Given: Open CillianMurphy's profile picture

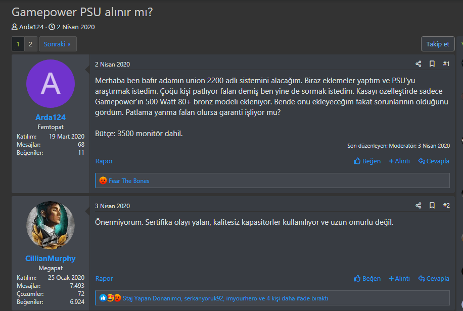Looking at the screenshot, I should coord(51,225).
